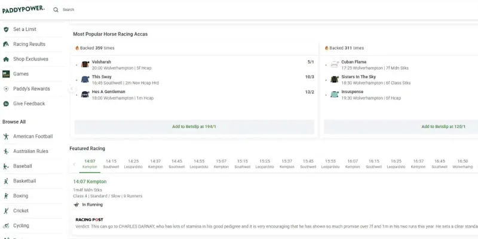Viewport: 478px width, 239px height.
Task: Select 15:25 Leopardstown race tab
Action: 265,164
